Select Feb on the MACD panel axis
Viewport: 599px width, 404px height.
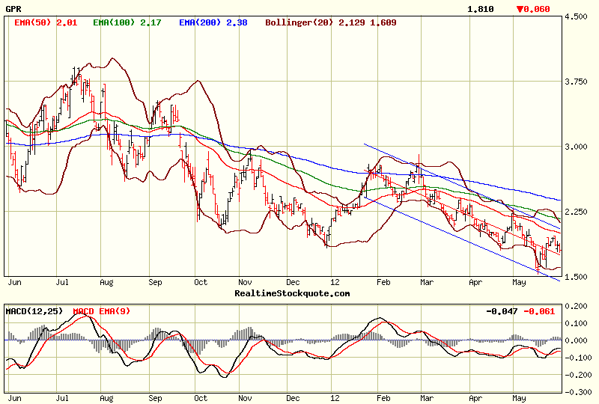[x=383, y=398]
